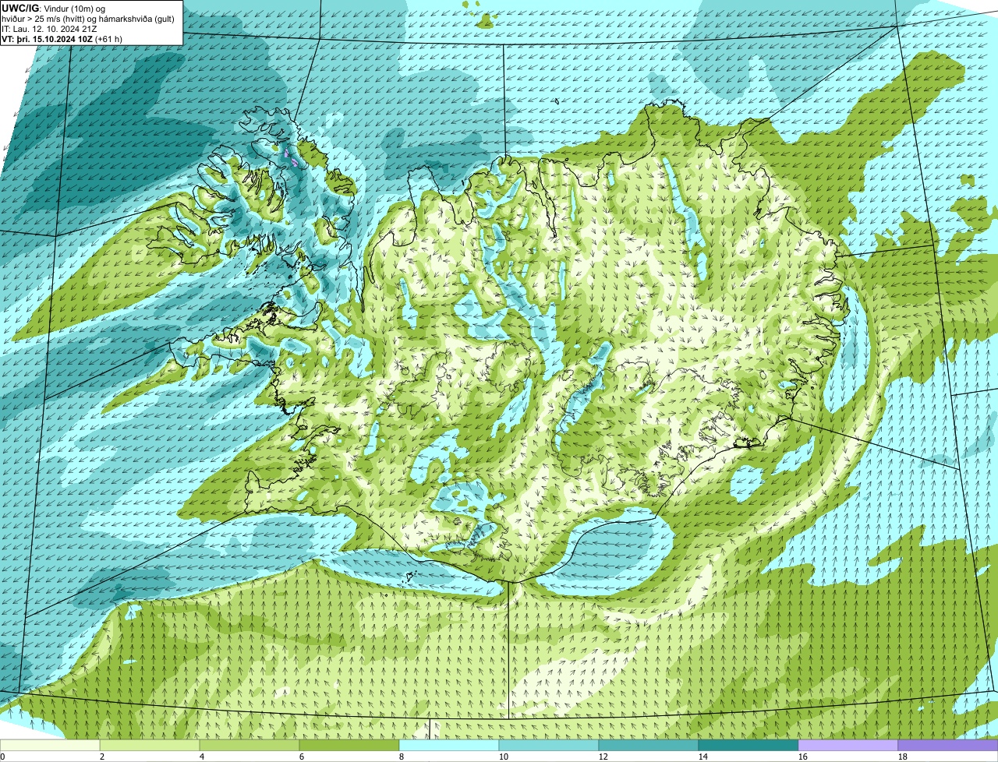Choose the dark teal 14–16 m/s legend swatch
998x762 pixels.
coord(748,745)
